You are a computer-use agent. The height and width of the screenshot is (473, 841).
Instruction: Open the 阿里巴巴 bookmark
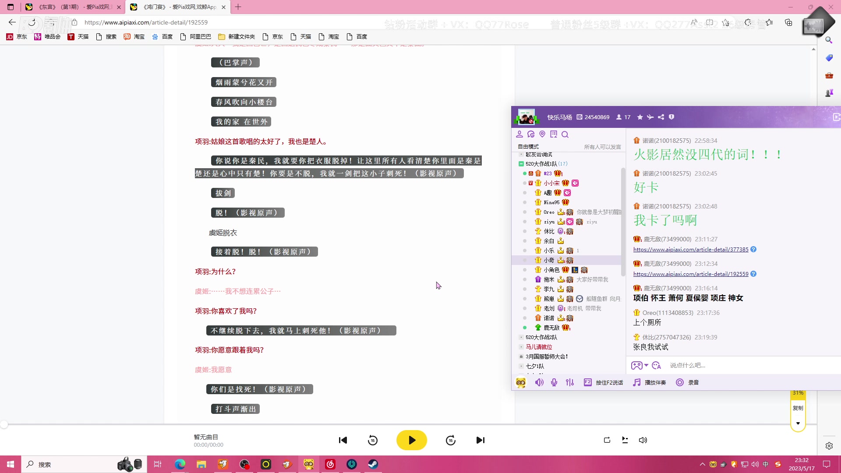pyautogui.click(x=196, y=37)
